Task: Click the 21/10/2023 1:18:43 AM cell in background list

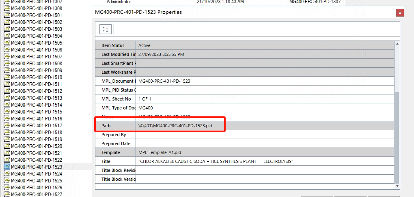Action: (220, 2)
